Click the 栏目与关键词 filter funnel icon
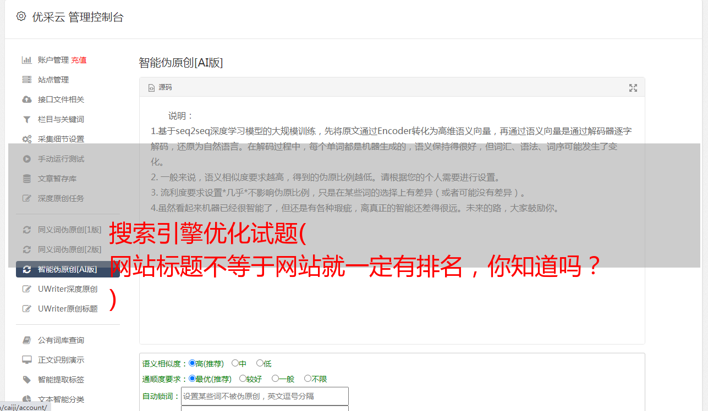The width and height of the screenshot is (708, 411). pos(26,119)
